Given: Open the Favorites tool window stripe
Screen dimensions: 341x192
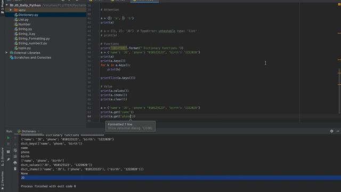Looking at the screenshot, I should (2, 180).
